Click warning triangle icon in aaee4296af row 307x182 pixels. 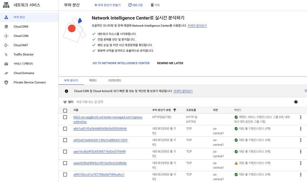pyautogui.click(x=236, y=163)
